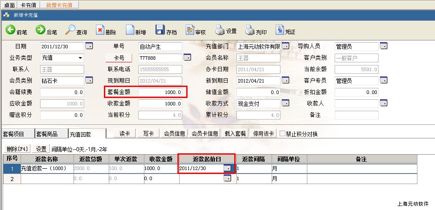The width and height of the screenshot is (435, 210).
Task: Open print 设置 settings in toolbar
Action: pyautogui.click(x=220, y=30)
